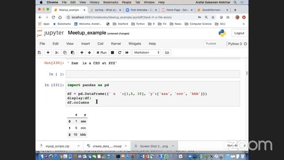Screen dimensions: 284x160
Task: Save notebook with the floppy disk icon
Action: pyautogui.click(x=39, y=52)
